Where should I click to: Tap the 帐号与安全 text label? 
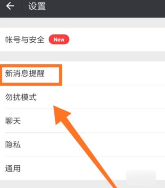point(25,40)
